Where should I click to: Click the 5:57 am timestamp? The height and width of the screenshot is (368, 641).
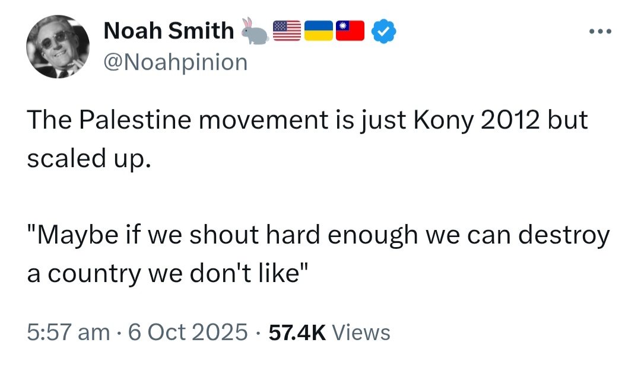click(68, 332)
